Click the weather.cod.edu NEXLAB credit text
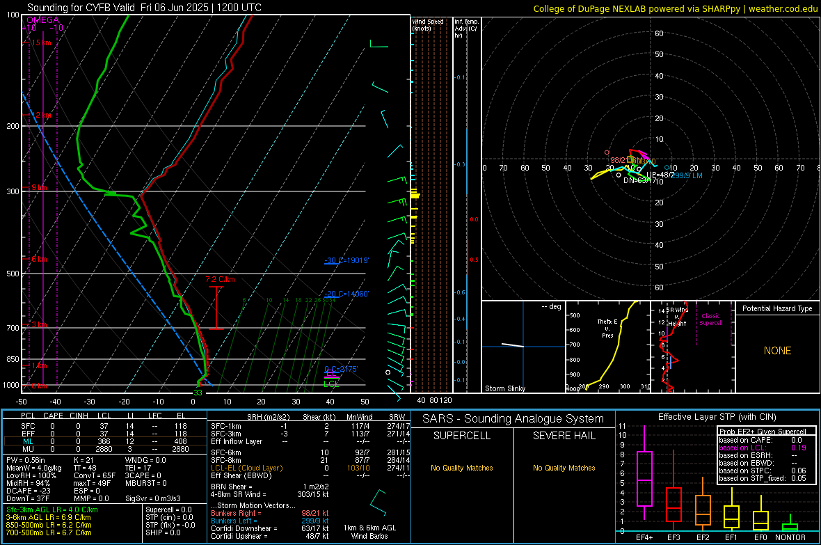 pos(675,8)
